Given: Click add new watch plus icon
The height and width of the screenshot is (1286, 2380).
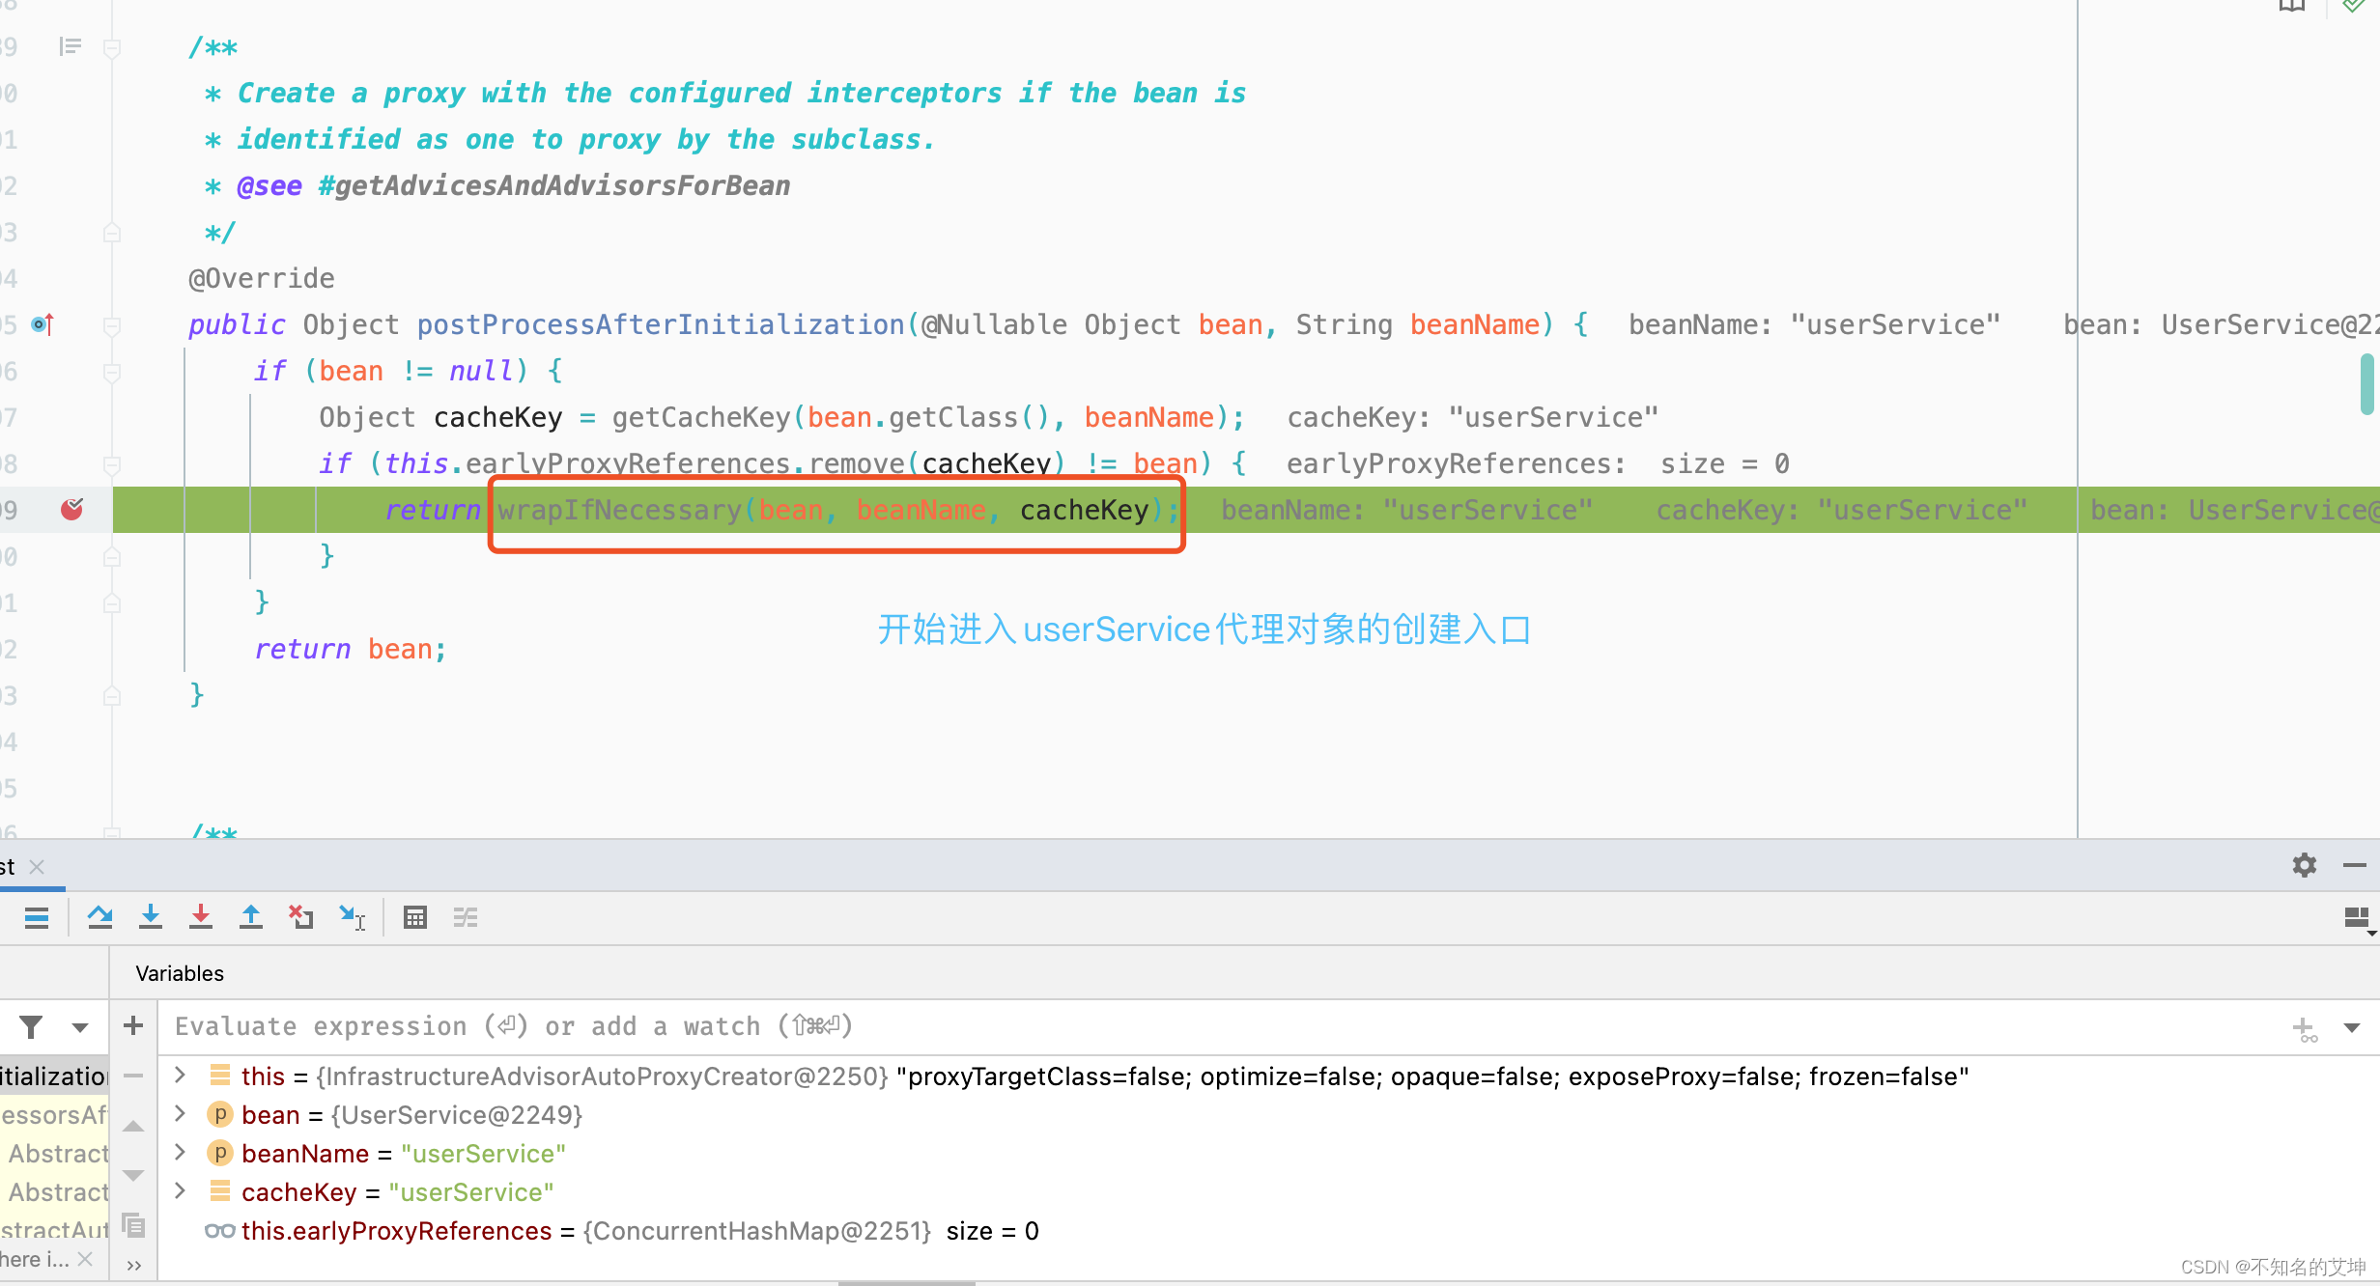Looking at the screenshot, I should click(x=133, y=1026).
